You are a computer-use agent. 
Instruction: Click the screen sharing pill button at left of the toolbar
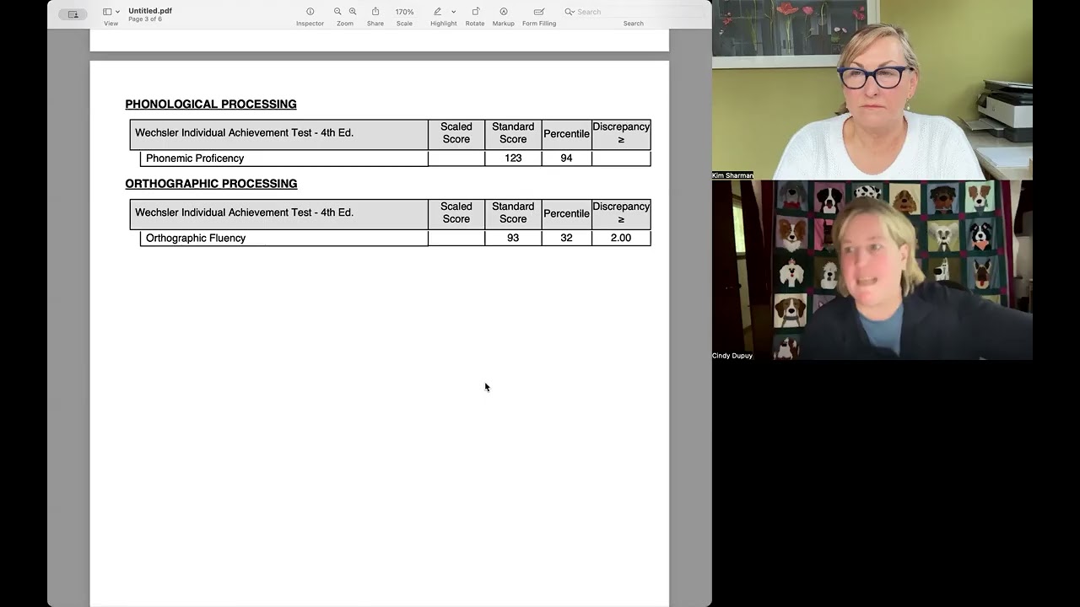click(x=73, y=14)
